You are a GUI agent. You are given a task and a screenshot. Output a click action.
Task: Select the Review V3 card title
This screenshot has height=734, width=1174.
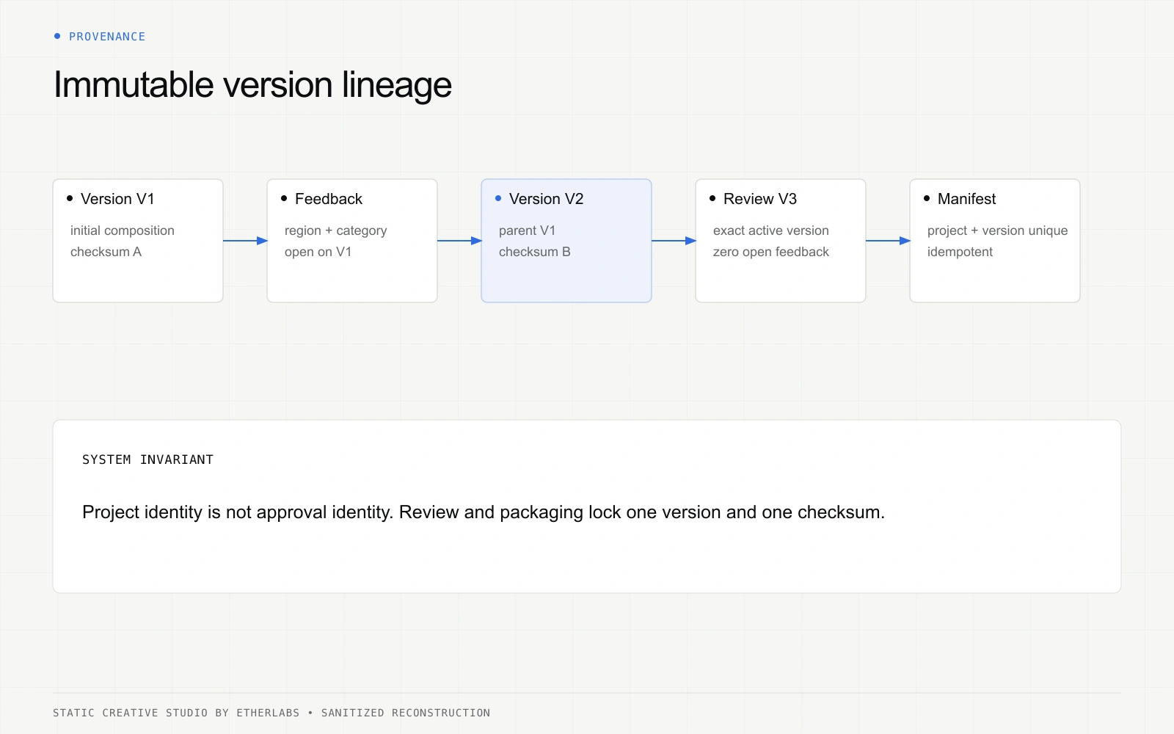pyautogui.click(x=760, y=199)
